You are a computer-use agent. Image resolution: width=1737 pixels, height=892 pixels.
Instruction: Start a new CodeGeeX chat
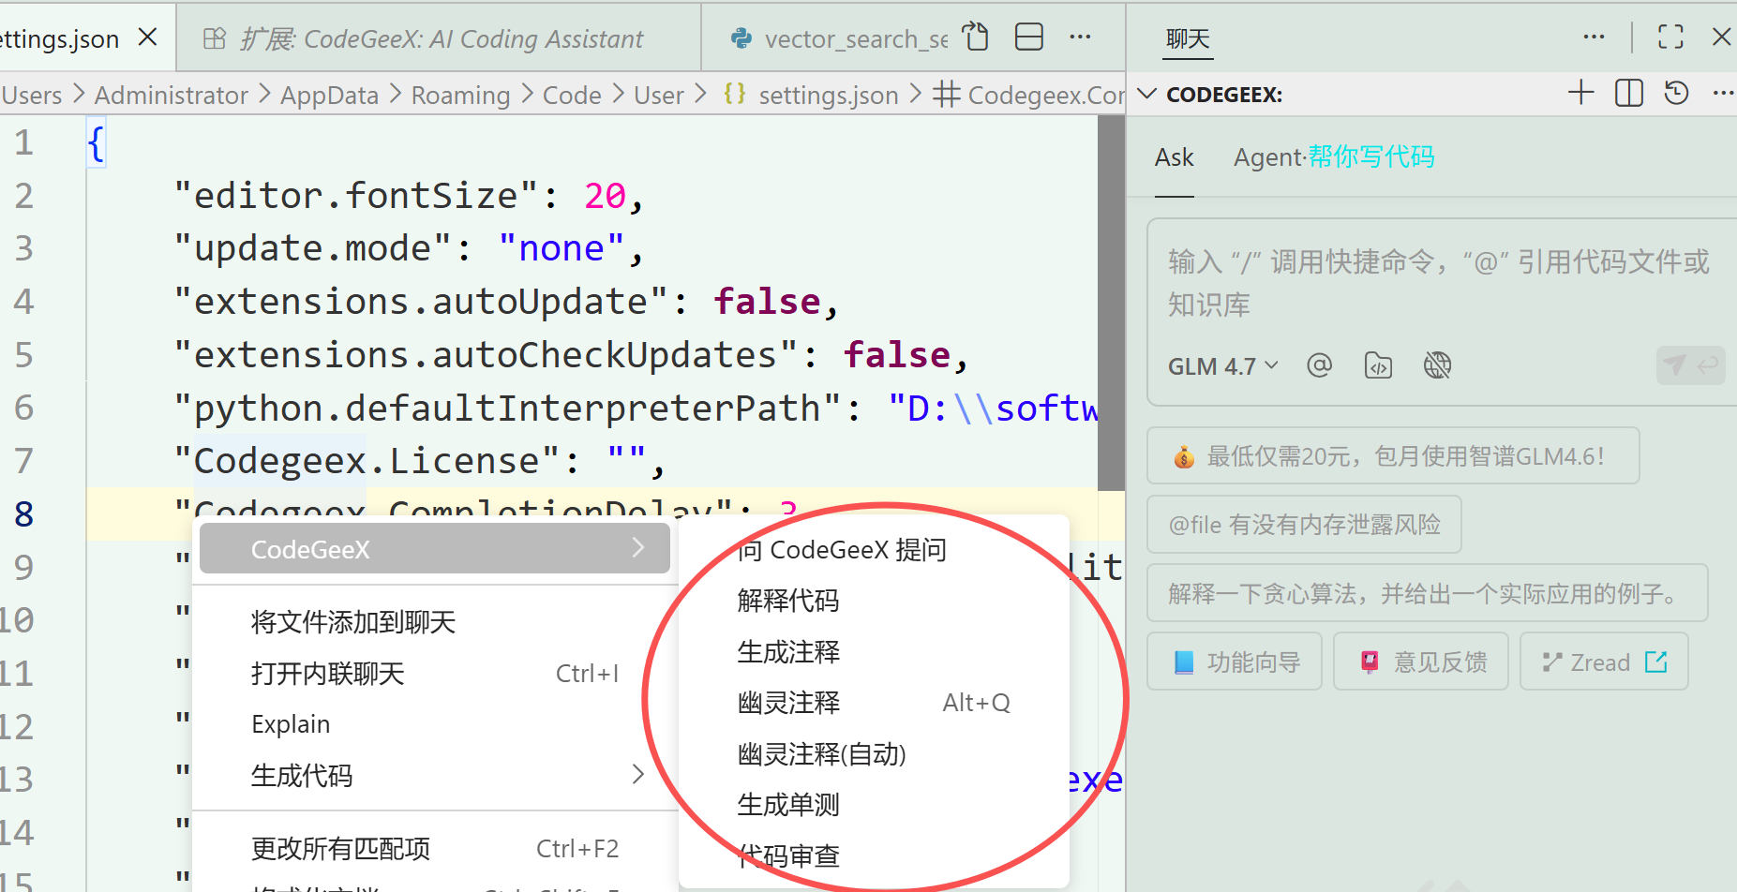pyautogui.click(x=1580, y=93)
